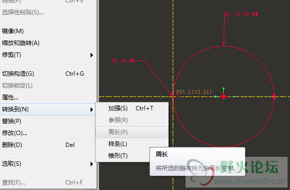Image resolution: width=290 pixels, height=190 pixels.
Task: Select the PRT_CSYS_DEF coordinate system label
Action: [194, 92]
